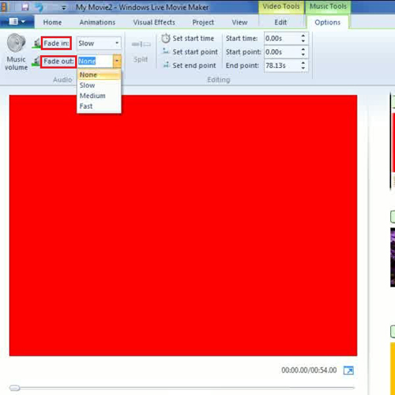Click the Set end point icon
This screenshot has width=395, height=395.
pos(166,65)
